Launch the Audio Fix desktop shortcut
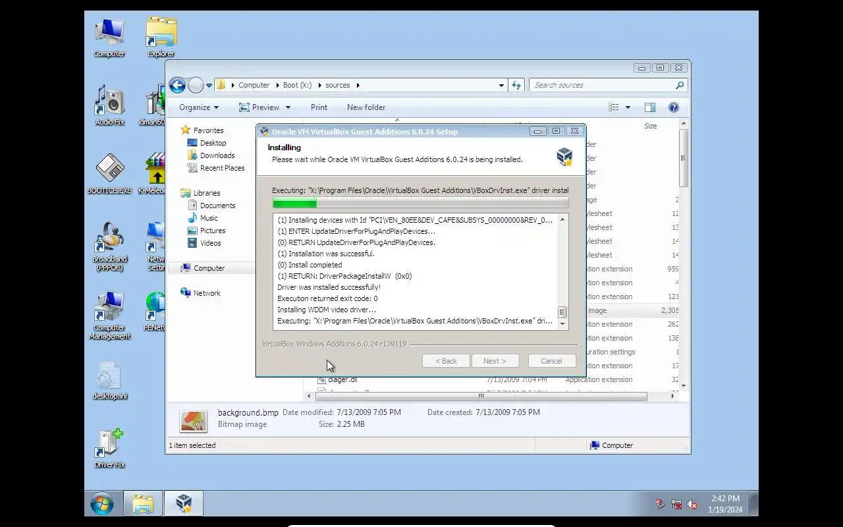Image resolution: width=843 pixels, height=527 pixels. (109, 105)
